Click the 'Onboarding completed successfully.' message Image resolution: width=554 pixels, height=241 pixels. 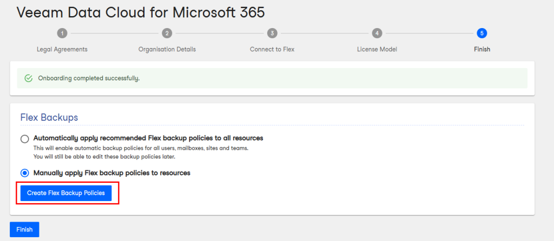point(89,78)
